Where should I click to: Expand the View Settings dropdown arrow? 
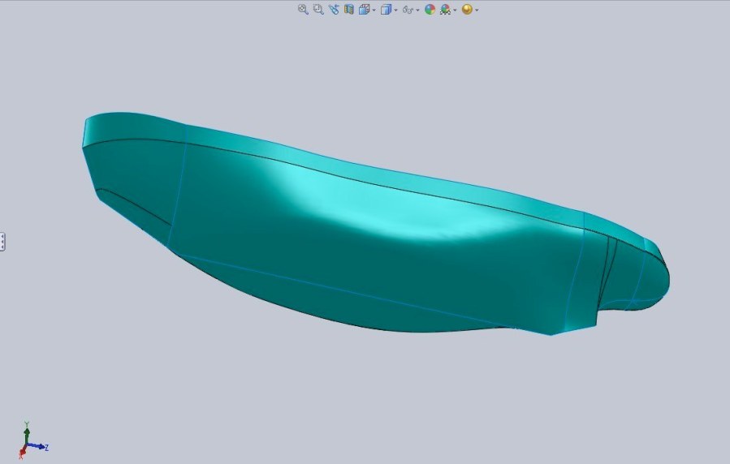pyautogui.click(x=476, y=11)
